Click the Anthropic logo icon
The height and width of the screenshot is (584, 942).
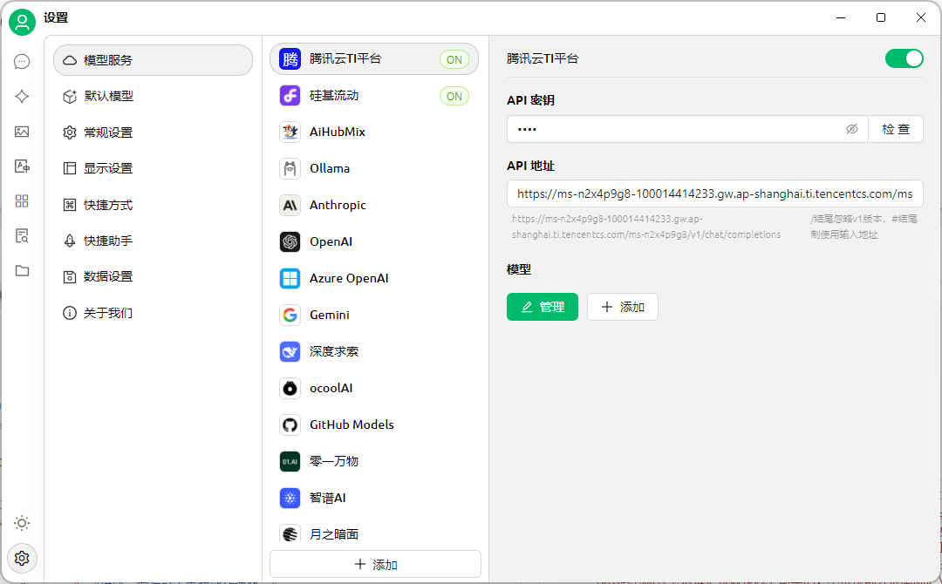click(290, 205)
